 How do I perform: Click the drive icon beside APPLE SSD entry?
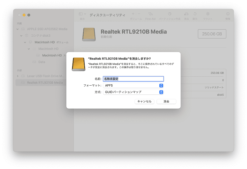[23, 29]
